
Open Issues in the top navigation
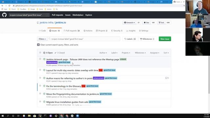(x=68, y=15)
